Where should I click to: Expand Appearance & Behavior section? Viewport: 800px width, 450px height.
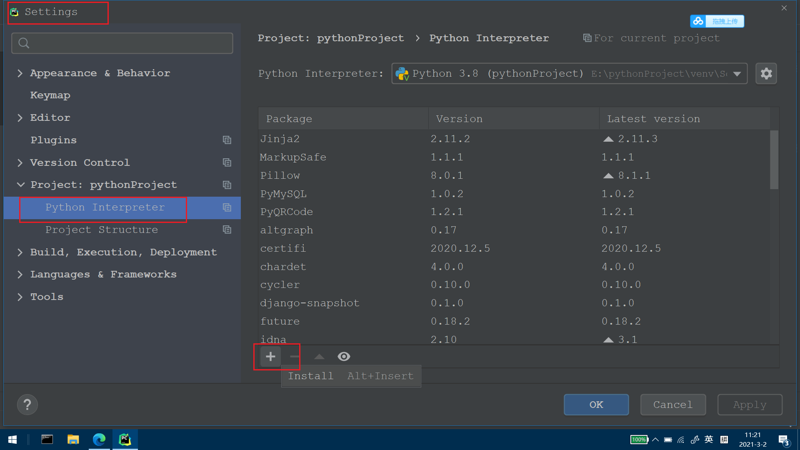coord(20,73)
